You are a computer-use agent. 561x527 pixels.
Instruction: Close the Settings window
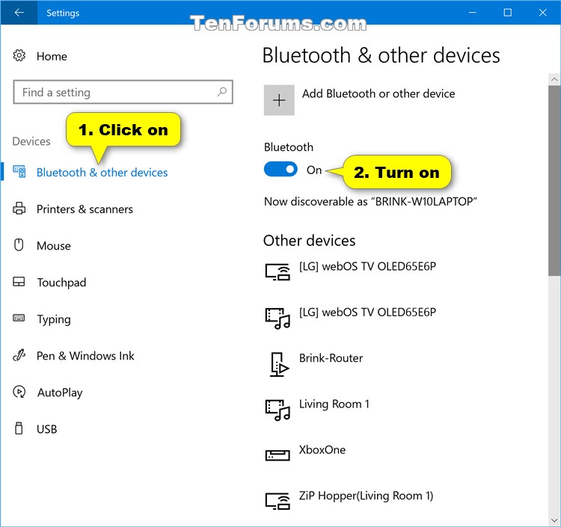pos(542,13)
